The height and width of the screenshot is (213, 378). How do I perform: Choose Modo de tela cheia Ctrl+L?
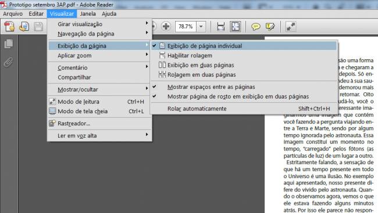click(99, 111)
